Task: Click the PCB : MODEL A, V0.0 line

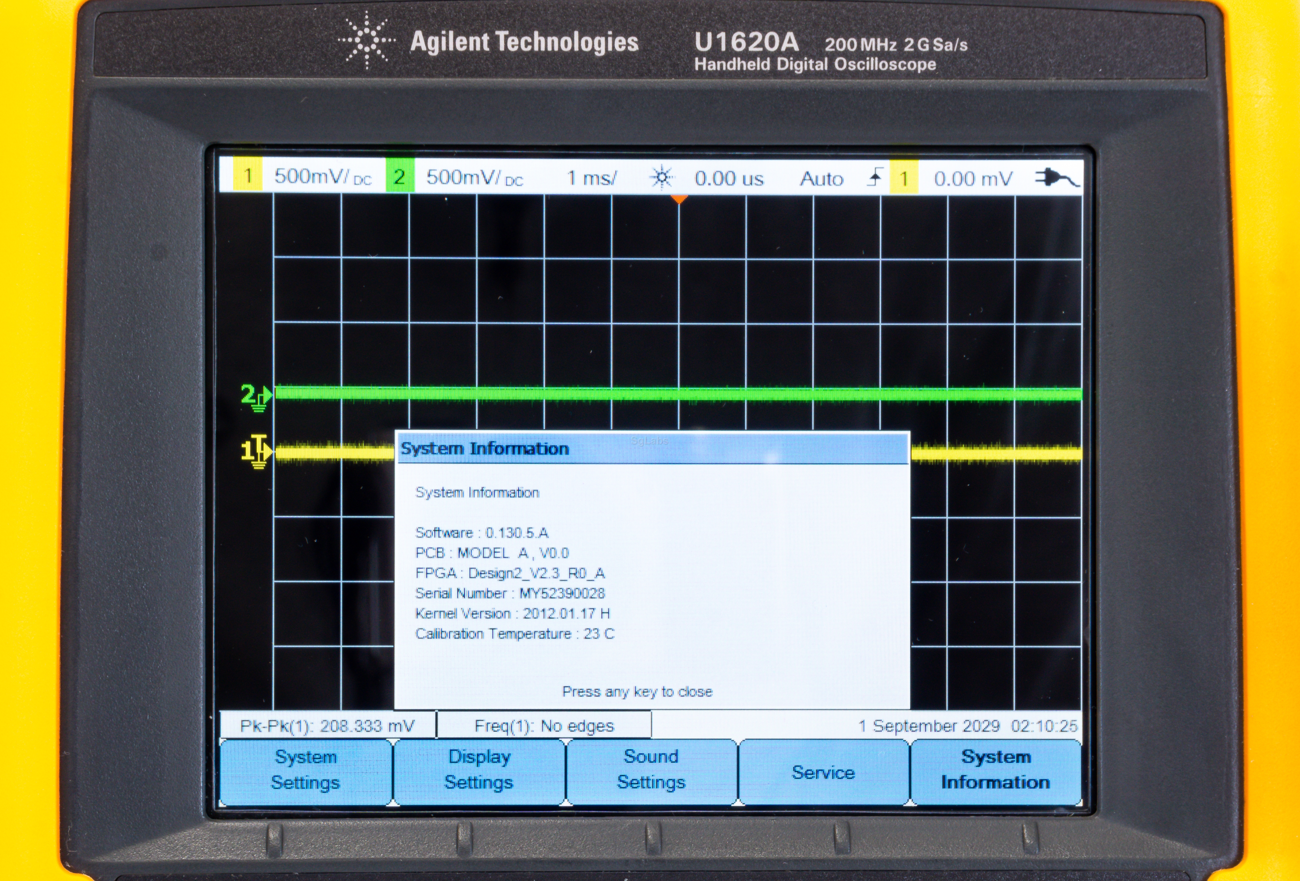Action: (x=492, y=553)
